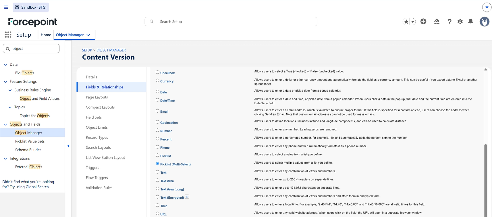Select the Currency radio button
Image resolution: width=492 pixels, height=217 pixels.
[x=157, y=81]
